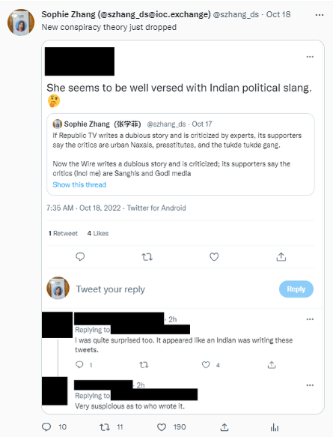333x437 pixels.
Task: Open more options on Sophie Zhang's tweet
Action: 319,15
